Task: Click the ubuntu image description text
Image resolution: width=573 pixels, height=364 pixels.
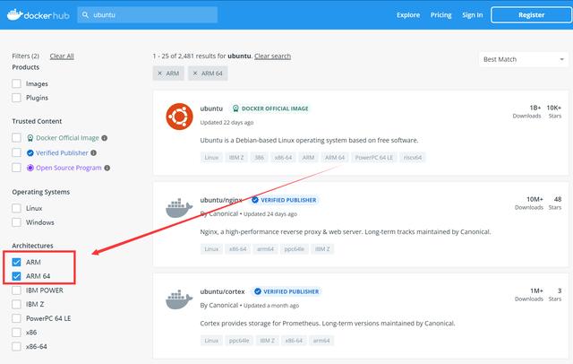Action: [x=309, y=140]
